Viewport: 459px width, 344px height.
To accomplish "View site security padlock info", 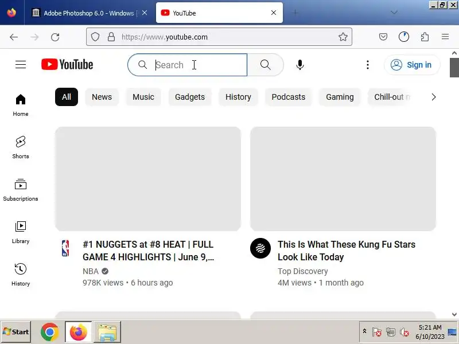I will pos(111,37).
